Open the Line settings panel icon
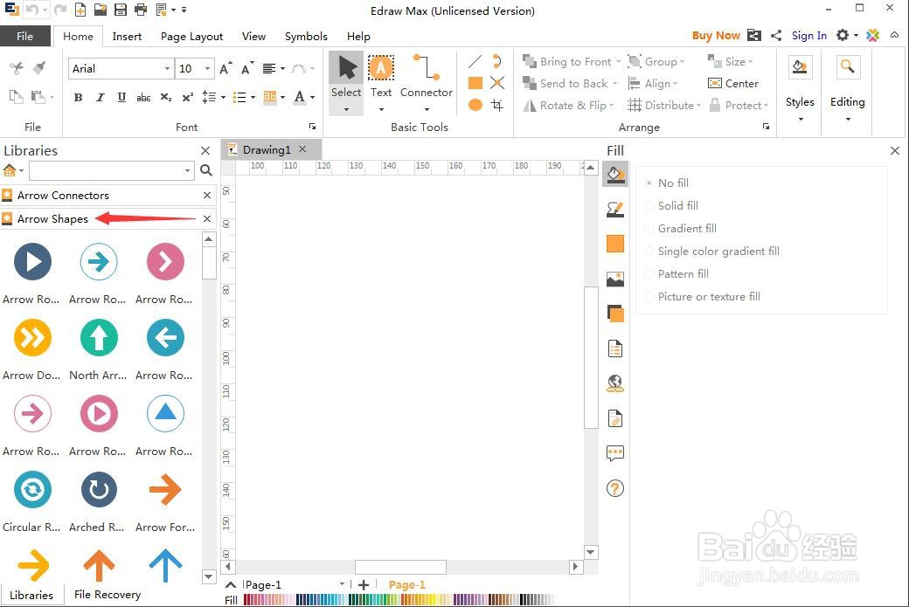The width and height of the screenshot is (909, 607). [x=615, y=209]
